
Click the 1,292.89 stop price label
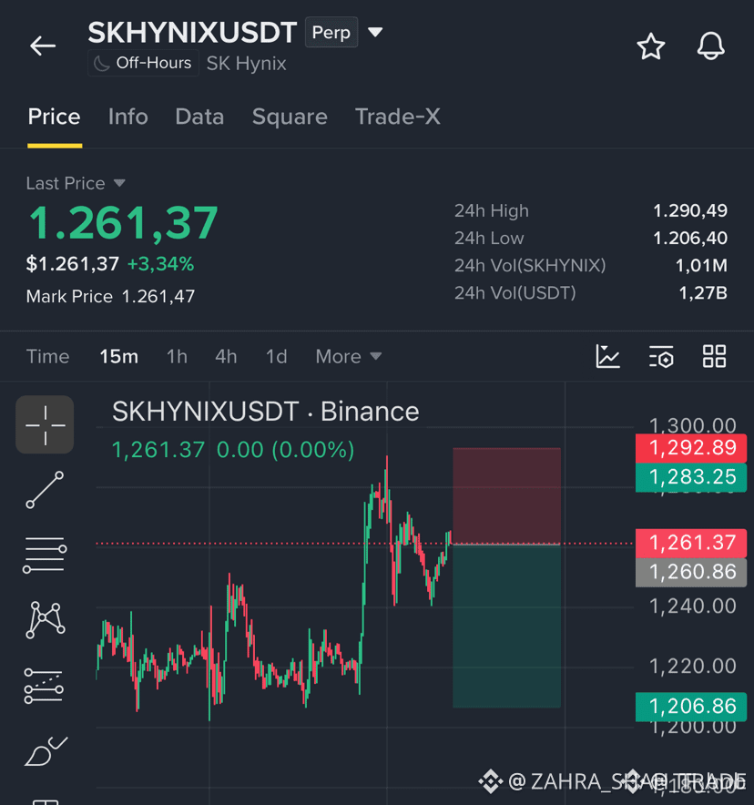(x=691, y=448)
